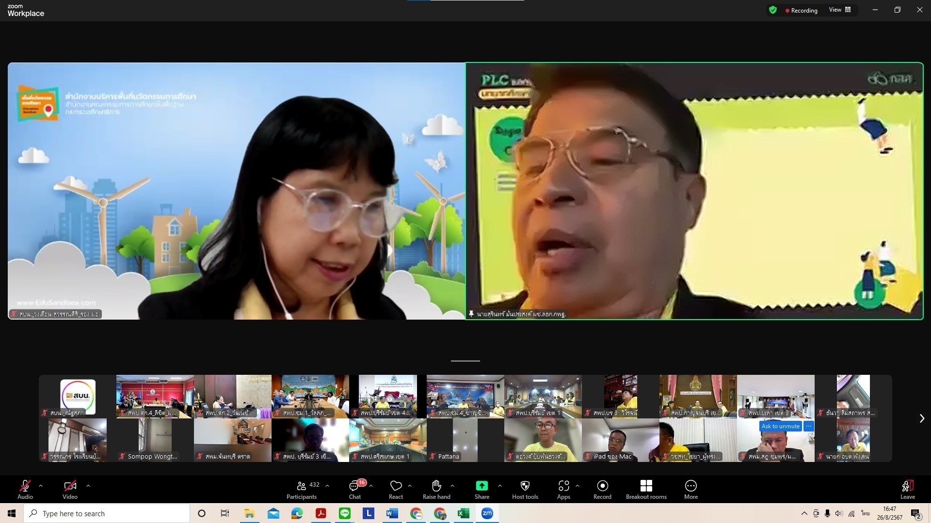Expand video options arrow next to Video

(x=88, y=485)
